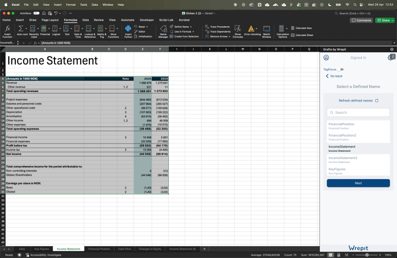Expand the Python Reset dropdown

click(147, 27)
